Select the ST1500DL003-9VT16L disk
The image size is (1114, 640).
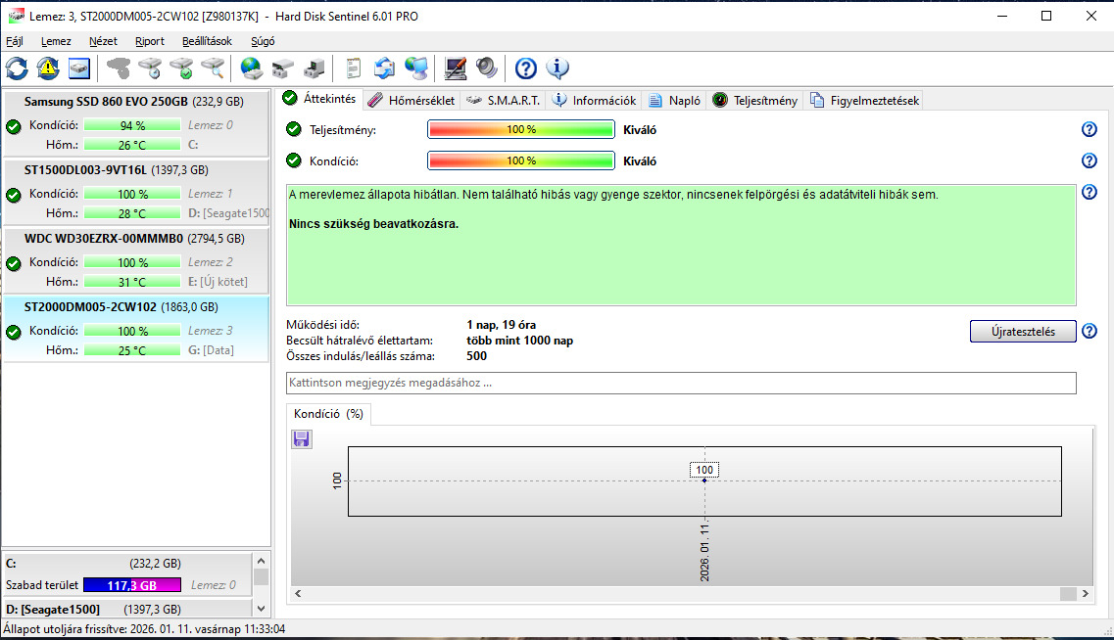coord(135,192)
